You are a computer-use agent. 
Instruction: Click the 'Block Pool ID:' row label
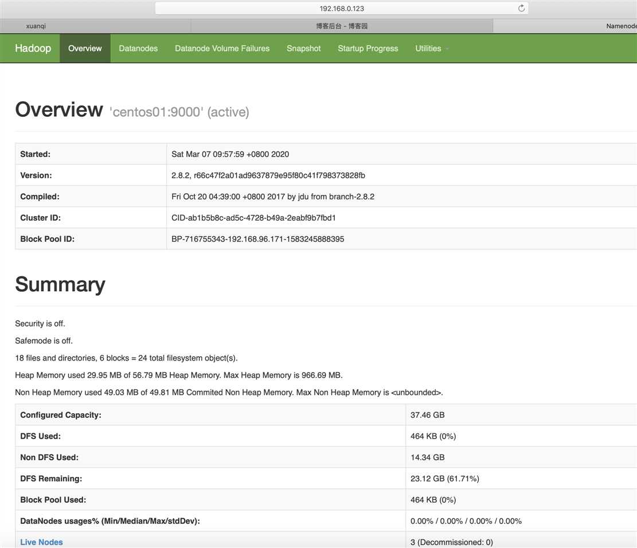[47, 239]
